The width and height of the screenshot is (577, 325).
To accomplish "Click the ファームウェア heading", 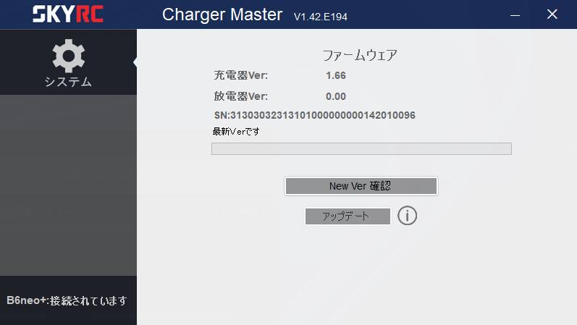I will point(360,56).
